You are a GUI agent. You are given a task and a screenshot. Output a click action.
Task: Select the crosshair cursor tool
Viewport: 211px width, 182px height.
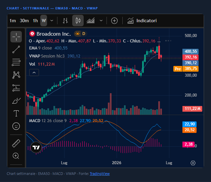pos(16,37)
